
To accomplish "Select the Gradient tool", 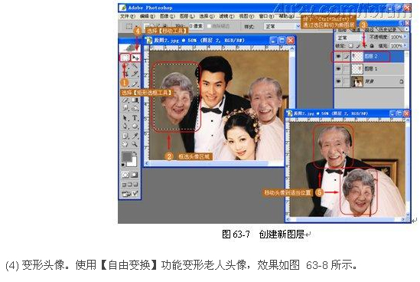I will click(135, 100).
